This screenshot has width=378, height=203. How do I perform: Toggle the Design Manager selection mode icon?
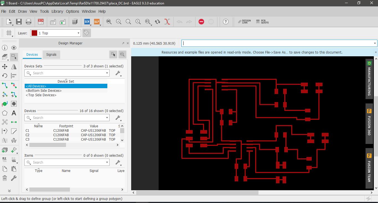click(x=113, y=54)
